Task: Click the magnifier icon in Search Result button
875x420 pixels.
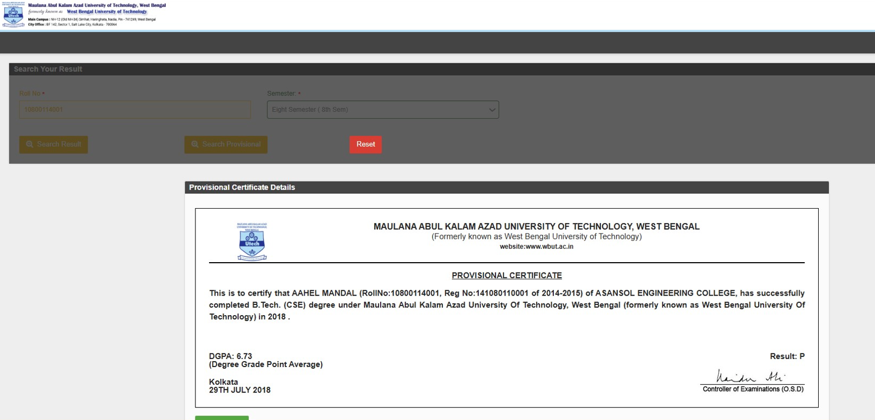Action: click(30, 144)
